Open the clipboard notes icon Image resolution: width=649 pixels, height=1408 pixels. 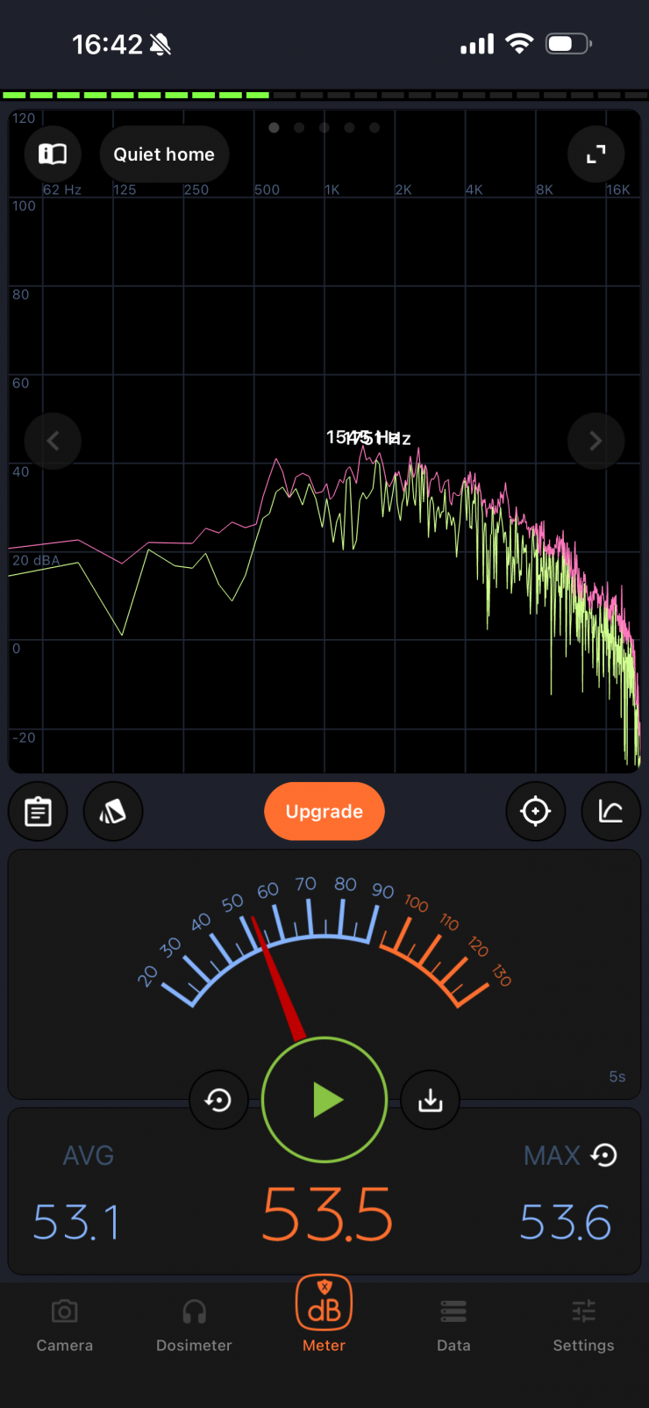tap(38, 812)
